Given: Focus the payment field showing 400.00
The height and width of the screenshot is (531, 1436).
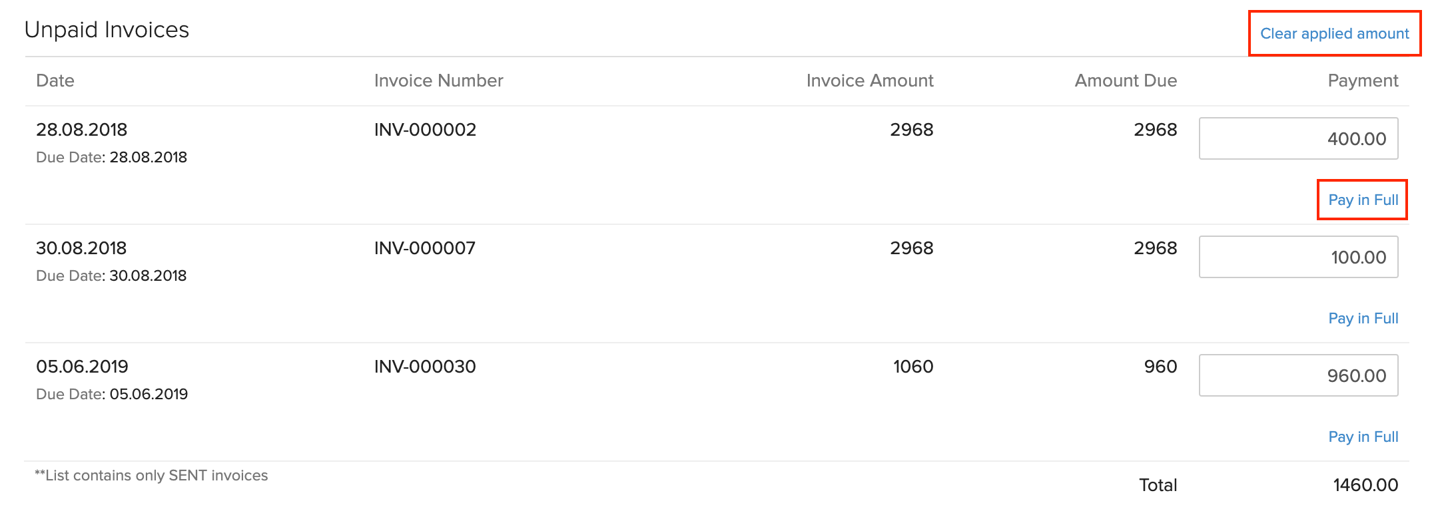Looking at the screenshot, I should 1298,138.
